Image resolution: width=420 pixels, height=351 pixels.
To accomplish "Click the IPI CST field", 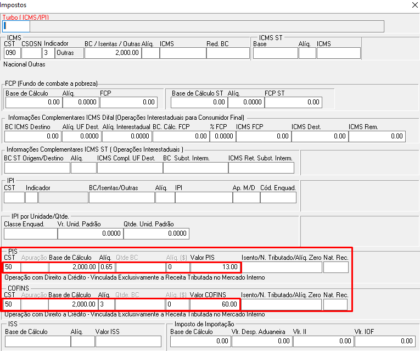I will (14, 197).
